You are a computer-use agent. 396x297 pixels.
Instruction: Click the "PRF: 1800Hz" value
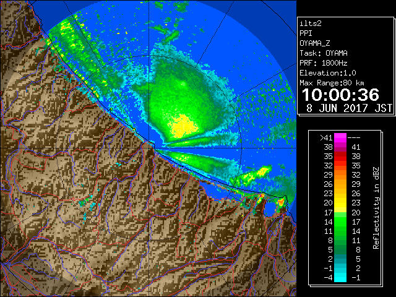click(x=324, y=63)
